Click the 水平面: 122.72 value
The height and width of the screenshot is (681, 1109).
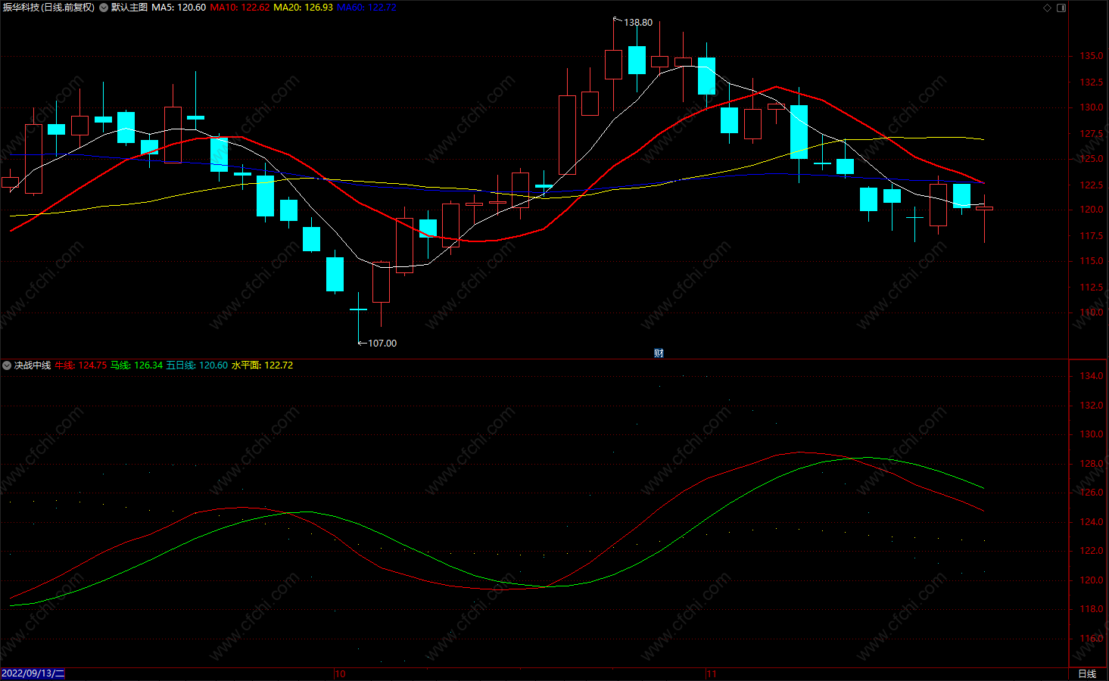[262, 365]
